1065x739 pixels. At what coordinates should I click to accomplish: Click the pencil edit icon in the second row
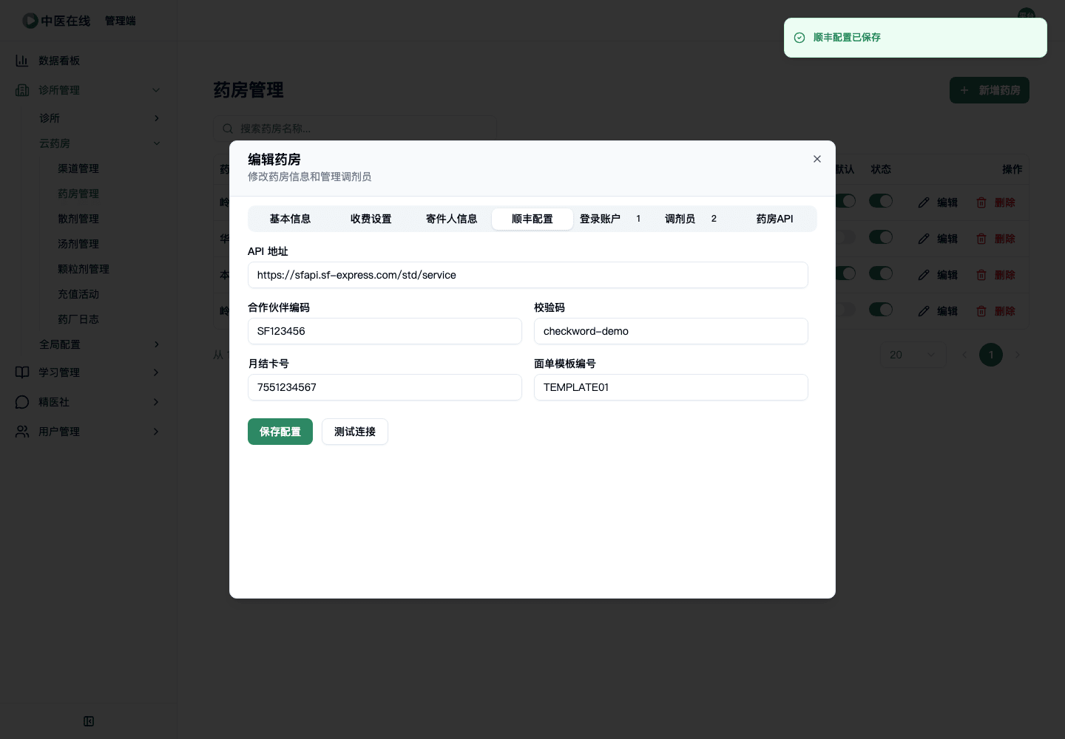[924, 239]
